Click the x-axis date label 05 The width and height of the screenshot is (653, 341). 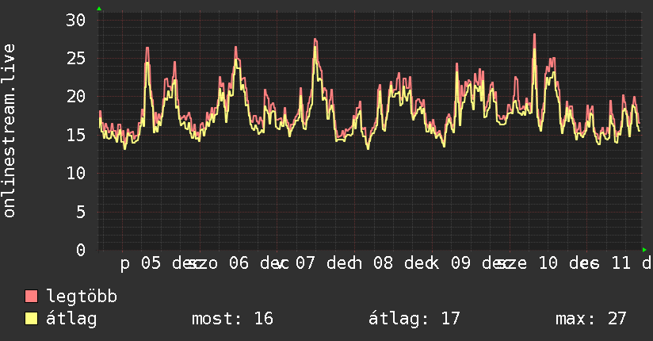point(151,263)
